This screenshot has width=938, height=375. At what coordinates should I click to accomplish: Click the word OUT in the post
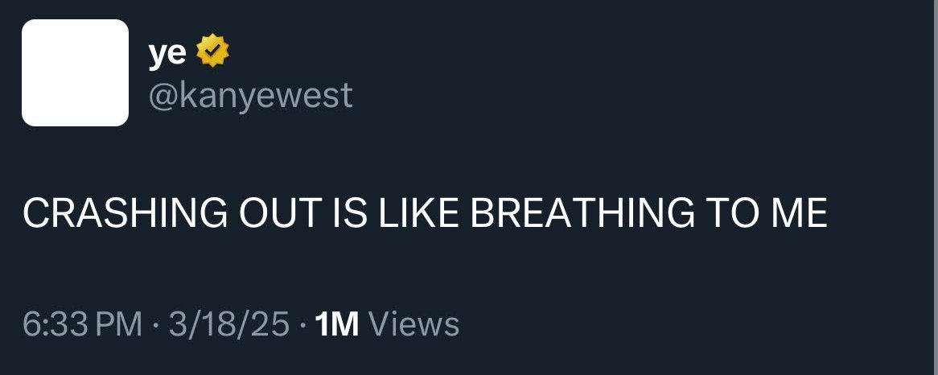(279, 213)
